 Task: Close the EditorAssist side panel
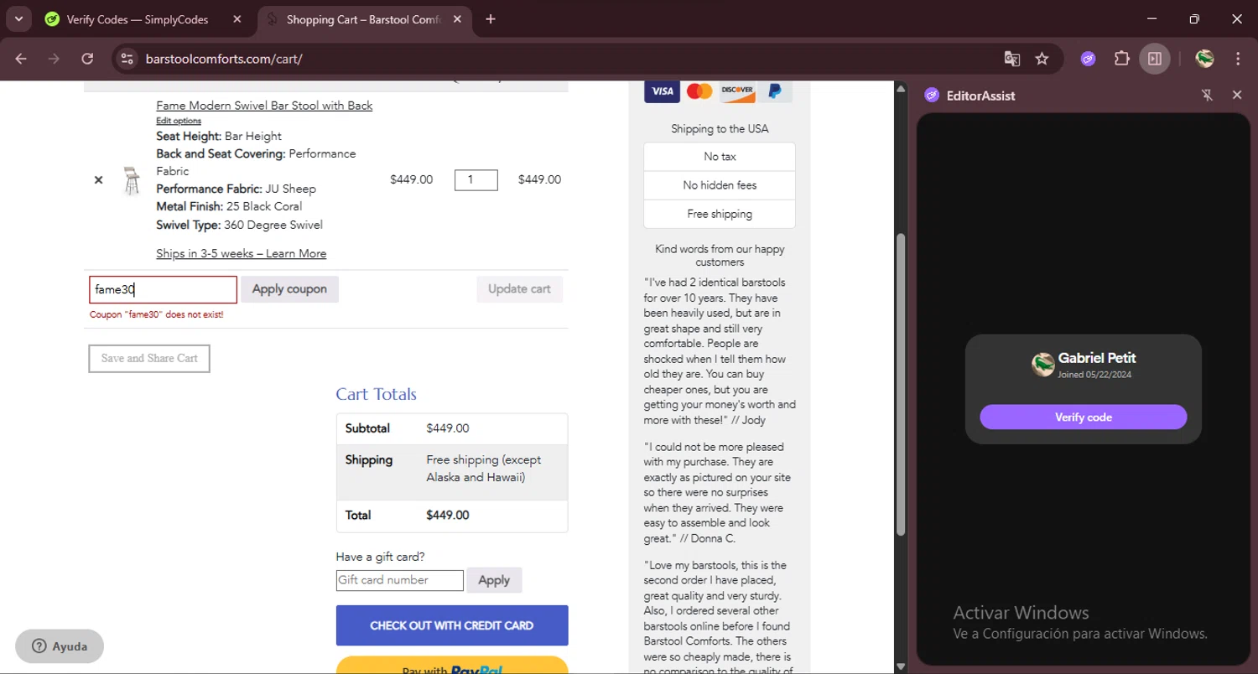pyautogui.click(x=1237, y=96)
